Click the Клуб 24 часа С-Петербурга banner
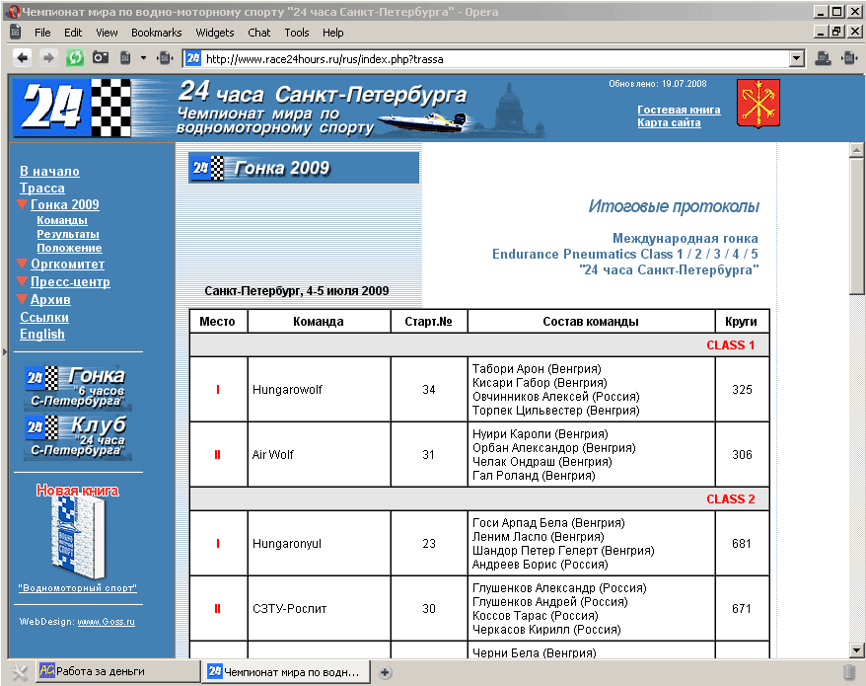866x686 pixels. click(77, 437)
